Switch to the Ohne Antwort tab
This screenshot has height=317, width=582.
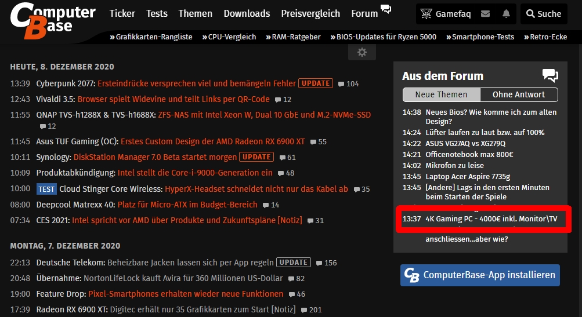point(519,94)
